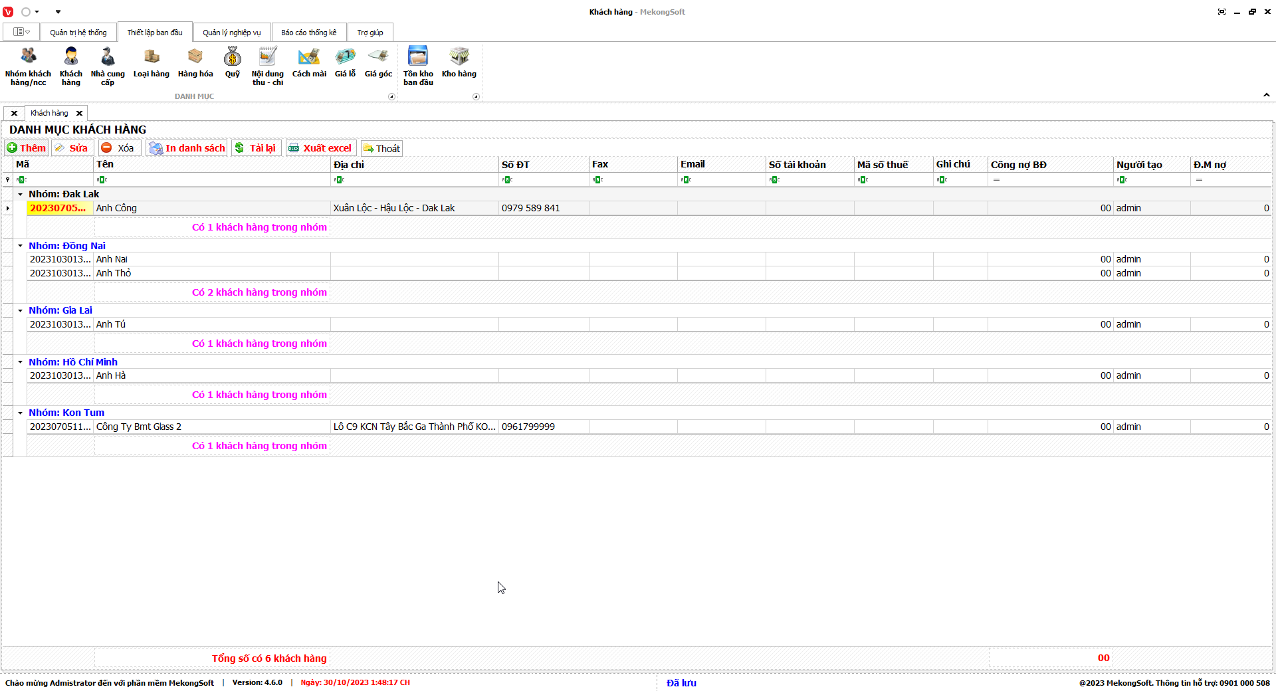This screenshot has width=1276, height=691.
Task: Collapse the Nhóm: Kon Tum group
Action: click(x=21, y=413)
